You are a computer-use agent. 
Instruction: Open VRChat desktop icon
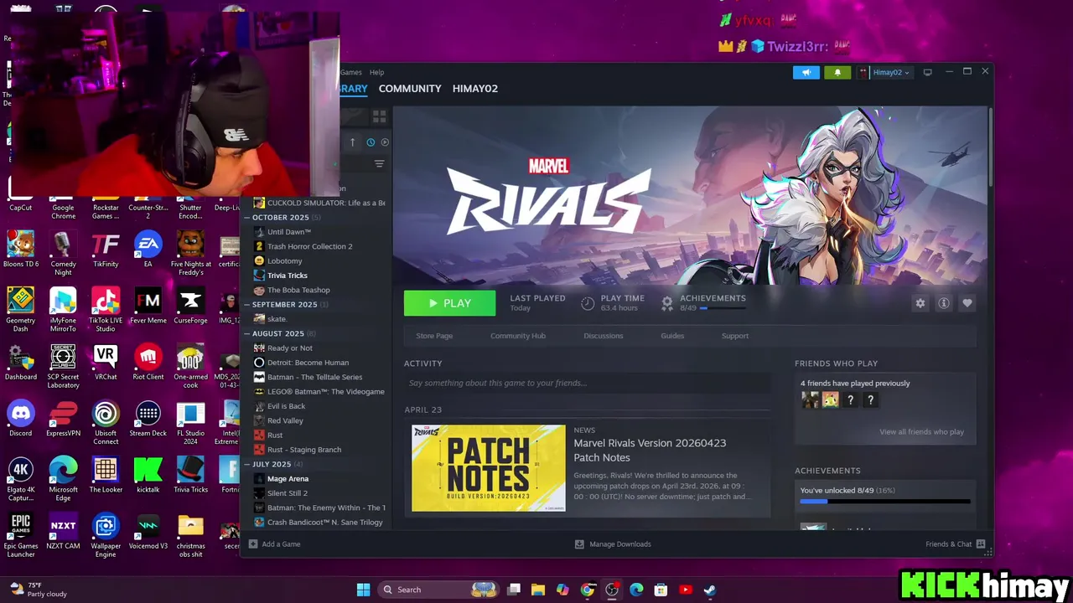tap(106, 363)
